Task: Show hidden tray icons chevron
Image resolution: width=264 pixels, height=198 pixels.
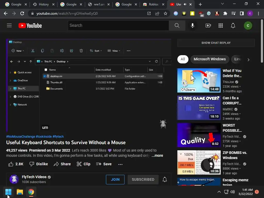Action: coord(219,192)
